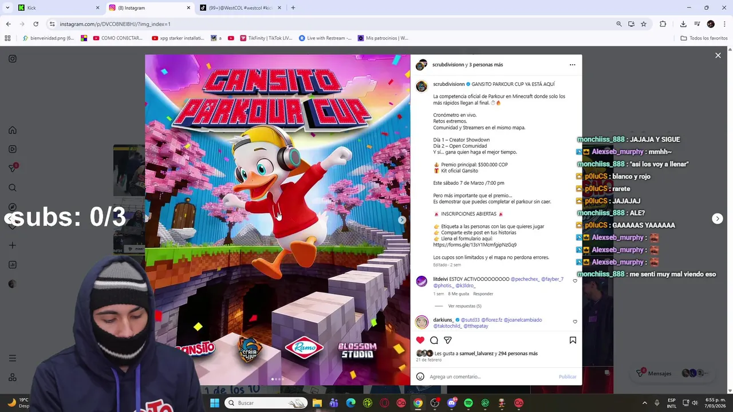Open the forms.gle registration link
This screenshot has width=733, height=412.
475,245
